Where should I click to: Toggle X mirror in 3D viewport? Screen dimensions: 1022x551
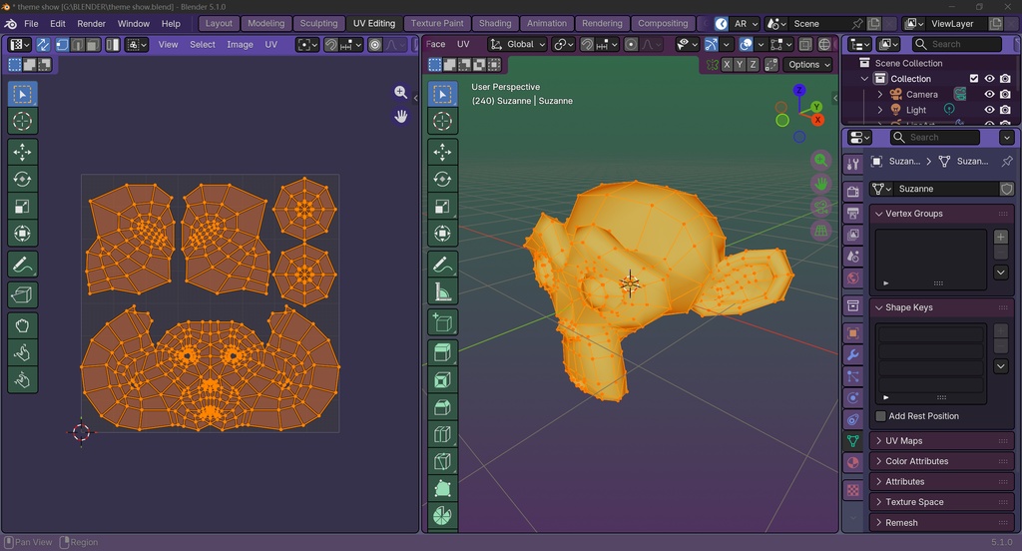pos(727,65)
